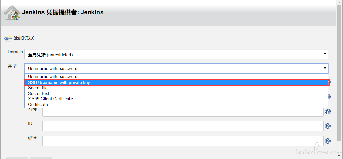The height and width of the screenshot is (159, 343).
Task: Click the key icon beside 添加凭据
Action: click(x=8, y=39)
